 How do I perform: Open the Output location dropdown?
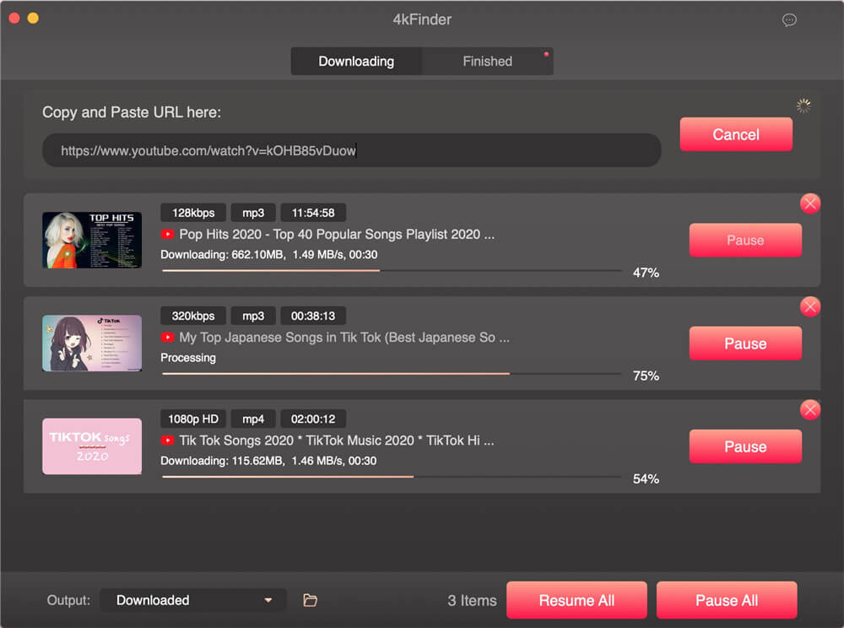[192, 600]
